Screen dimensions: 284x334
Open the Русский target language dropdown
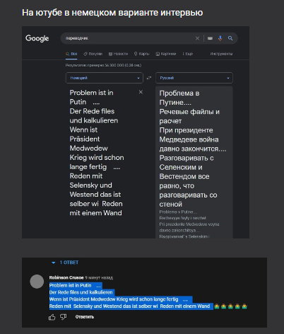point(194,78)
